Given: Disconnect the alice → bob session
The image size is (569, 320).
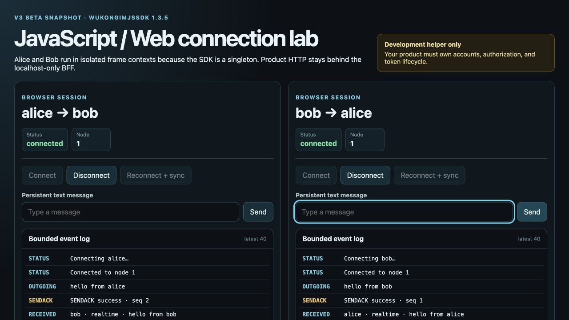Looking at the screenshot, I should point(92,175).
